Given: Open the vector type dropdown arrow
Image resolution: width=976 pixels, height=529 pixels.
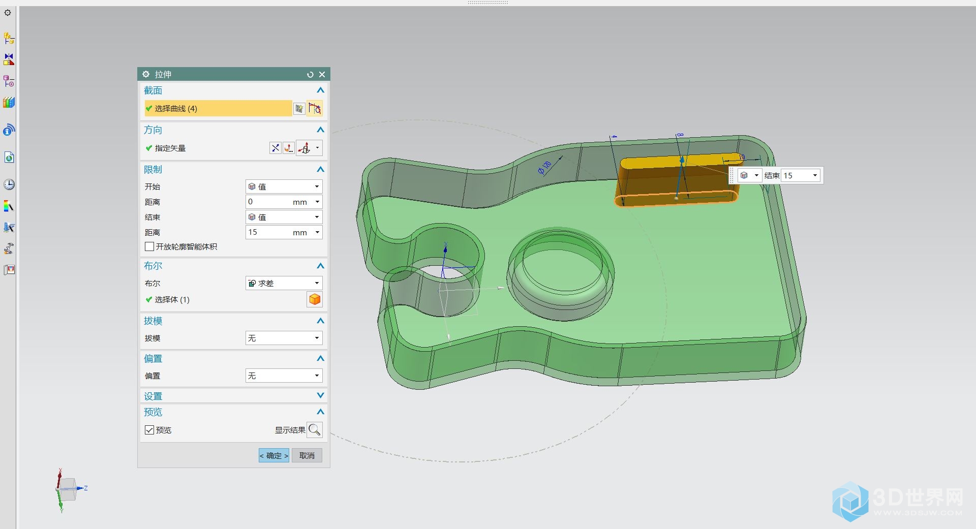Looking at the screenshot, I should coord(318,148).
